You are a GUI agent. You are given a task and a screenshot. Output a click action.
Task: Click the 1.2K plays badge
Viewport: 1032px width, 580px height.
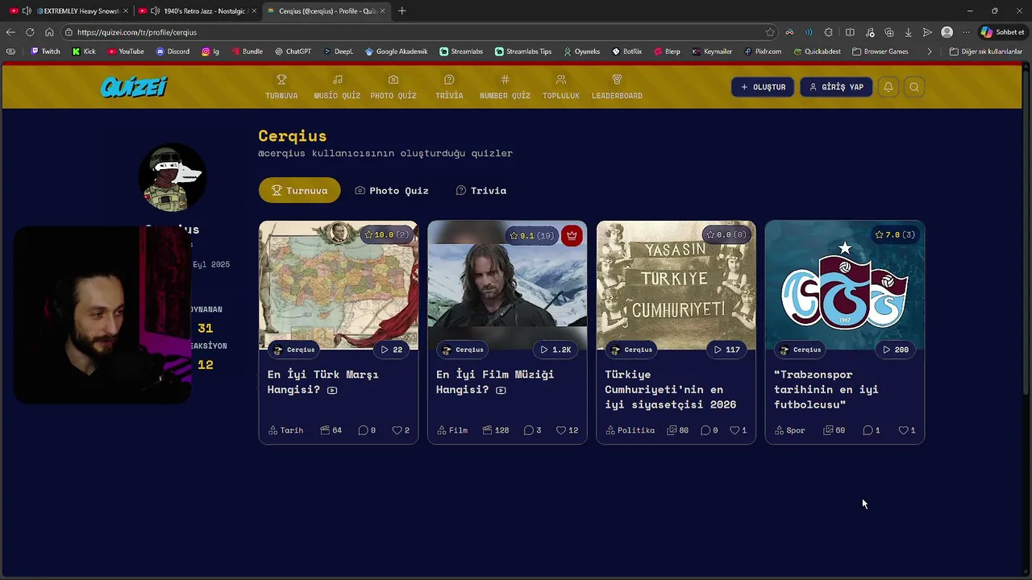pyautogui.click(x=556, y=350)
